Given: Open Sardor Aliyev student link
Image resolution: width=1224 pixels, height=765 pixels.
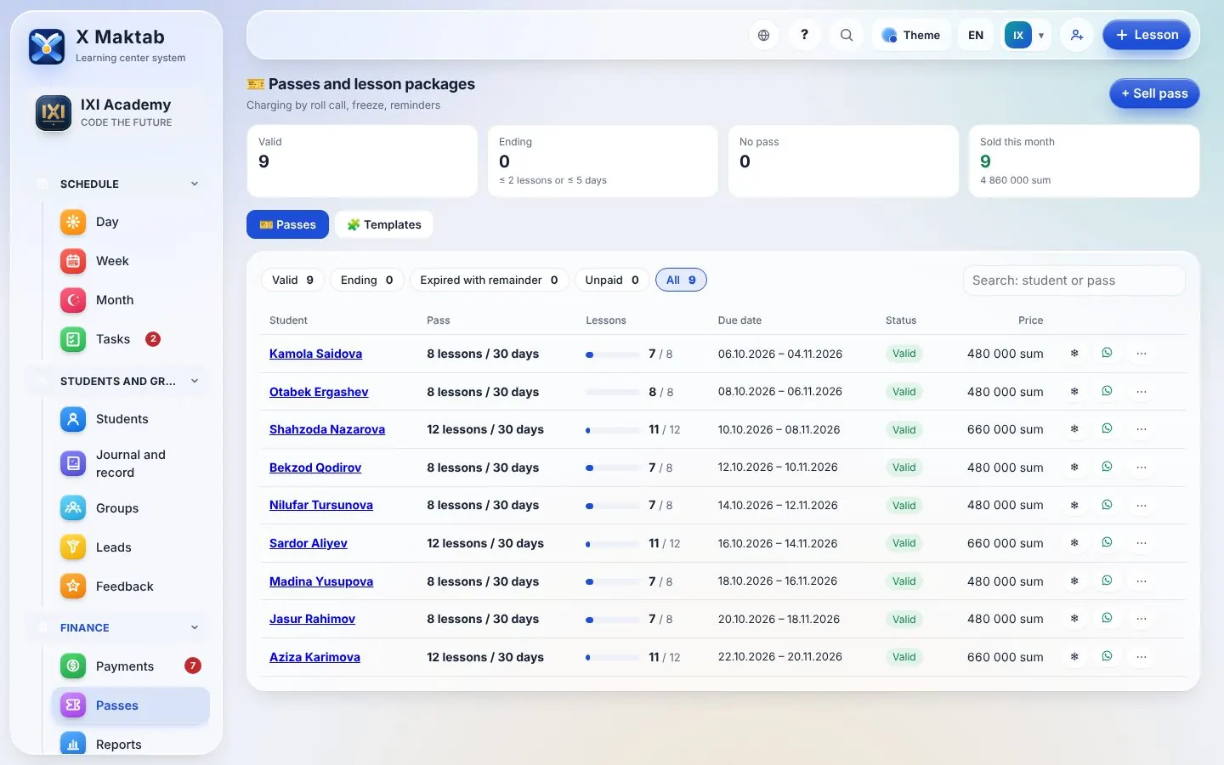Looking at the screenshot, I should pos(309,543).
